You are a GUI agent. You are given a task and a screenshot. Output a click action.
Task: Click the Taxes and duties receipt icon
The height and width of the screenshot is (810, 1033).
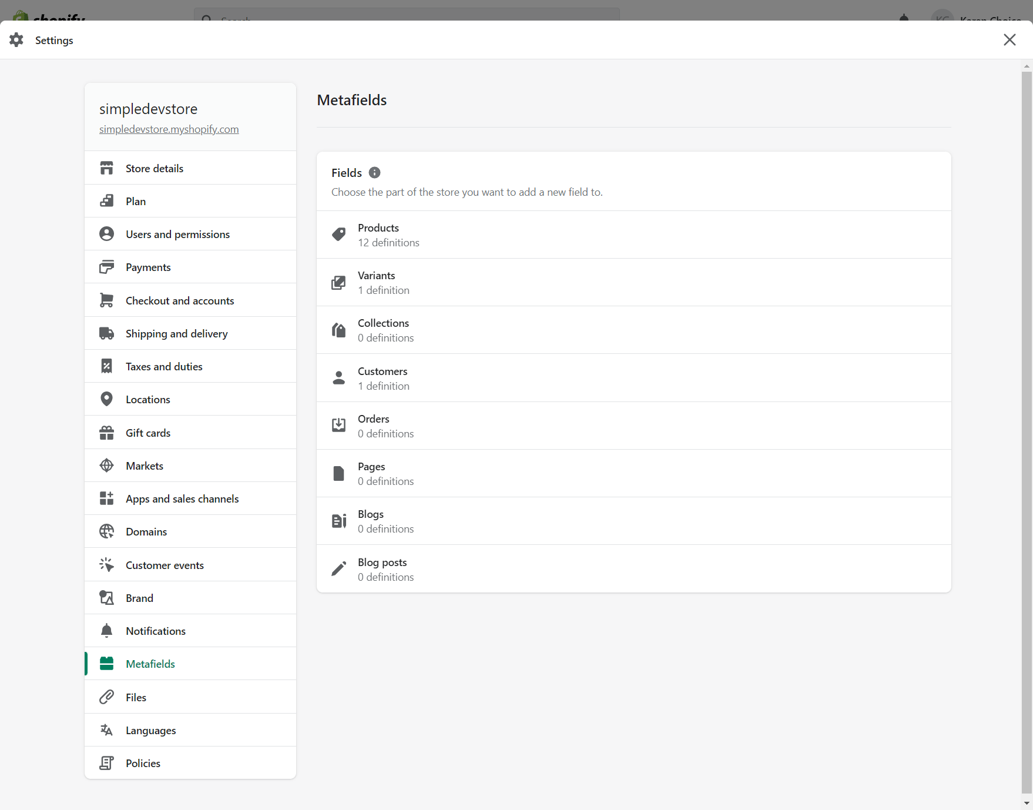(x=106, y=366)
